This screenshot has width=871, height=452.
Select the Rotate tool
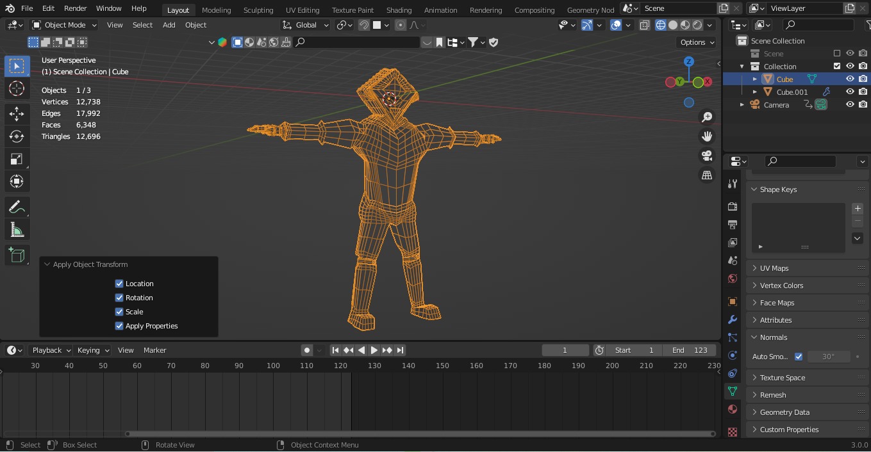(17, 136)
